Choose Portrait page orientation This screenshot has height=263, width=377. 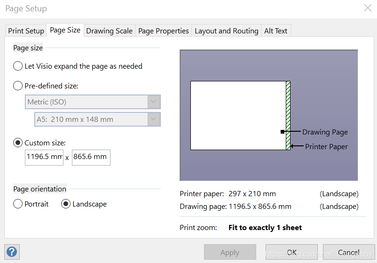18,204
